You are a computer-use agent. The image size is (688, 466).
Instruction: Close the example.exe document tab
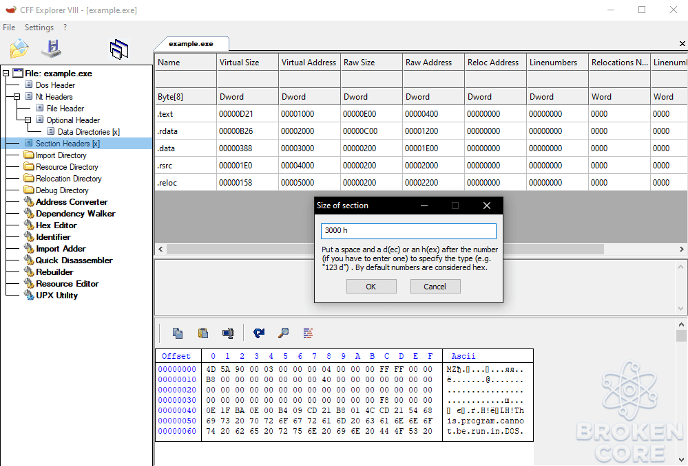pyautogui.click(x=682, y=44)
